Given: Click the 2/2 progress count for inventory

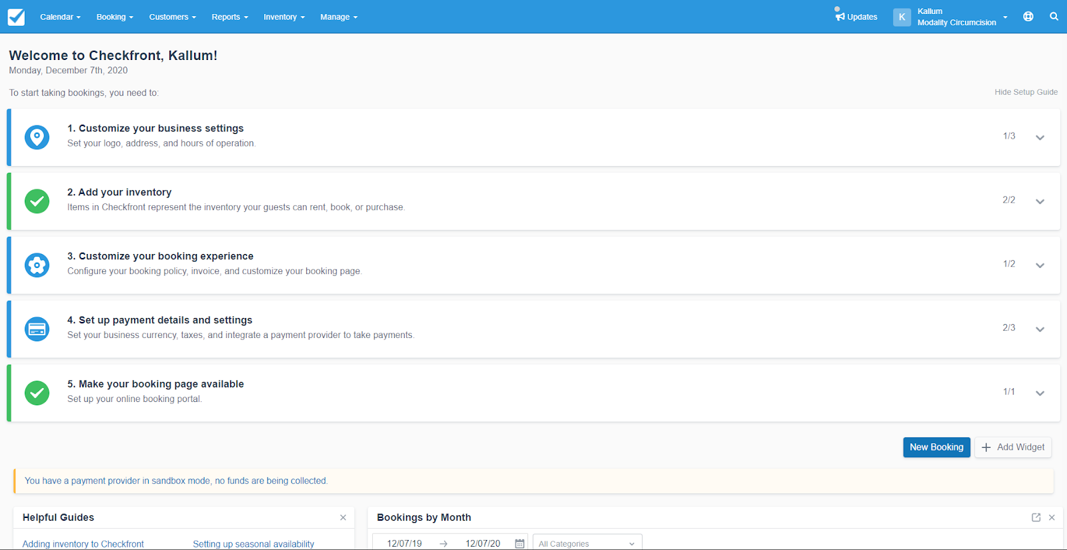Looking at the screenshot, I should point(1009,200).
